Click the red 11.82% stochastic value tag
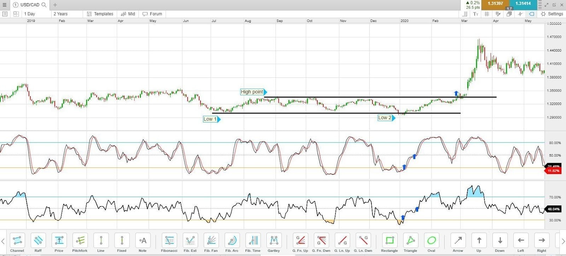This screenshot has width=566, height=256. (x=553, y=171)
